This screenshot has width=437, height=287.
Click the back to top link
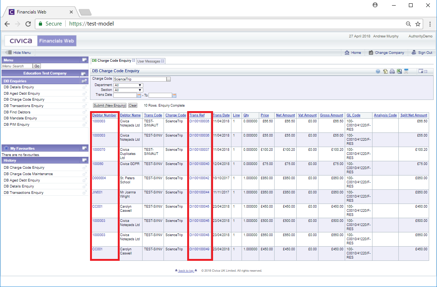point(186,271)
